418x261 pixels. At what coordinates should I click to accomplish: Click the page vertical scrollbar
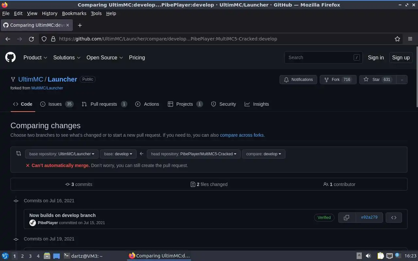point(417,77)
